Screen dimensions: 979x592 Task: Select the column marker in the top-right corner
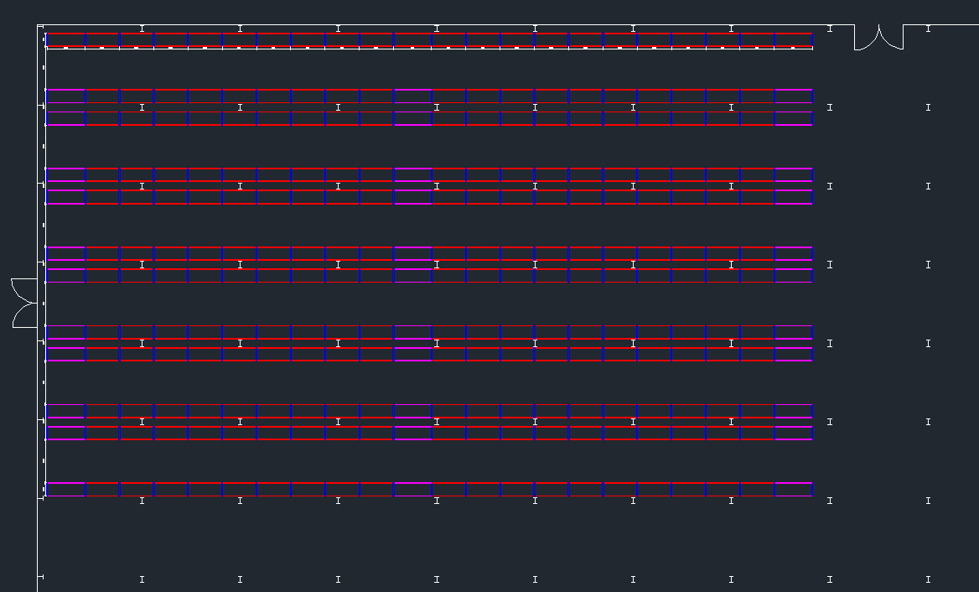pyautogui.click(x=928, y=29)
